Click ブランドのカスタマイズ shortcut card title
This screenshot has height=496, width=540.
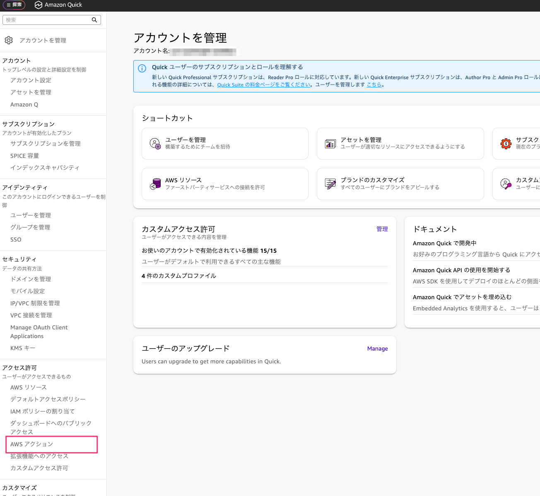point(372,180)
